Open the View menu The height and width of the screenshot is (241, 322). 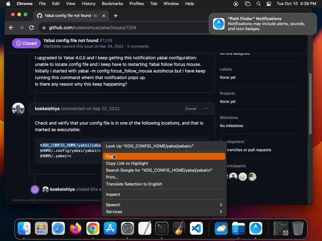tap(71, 4)
